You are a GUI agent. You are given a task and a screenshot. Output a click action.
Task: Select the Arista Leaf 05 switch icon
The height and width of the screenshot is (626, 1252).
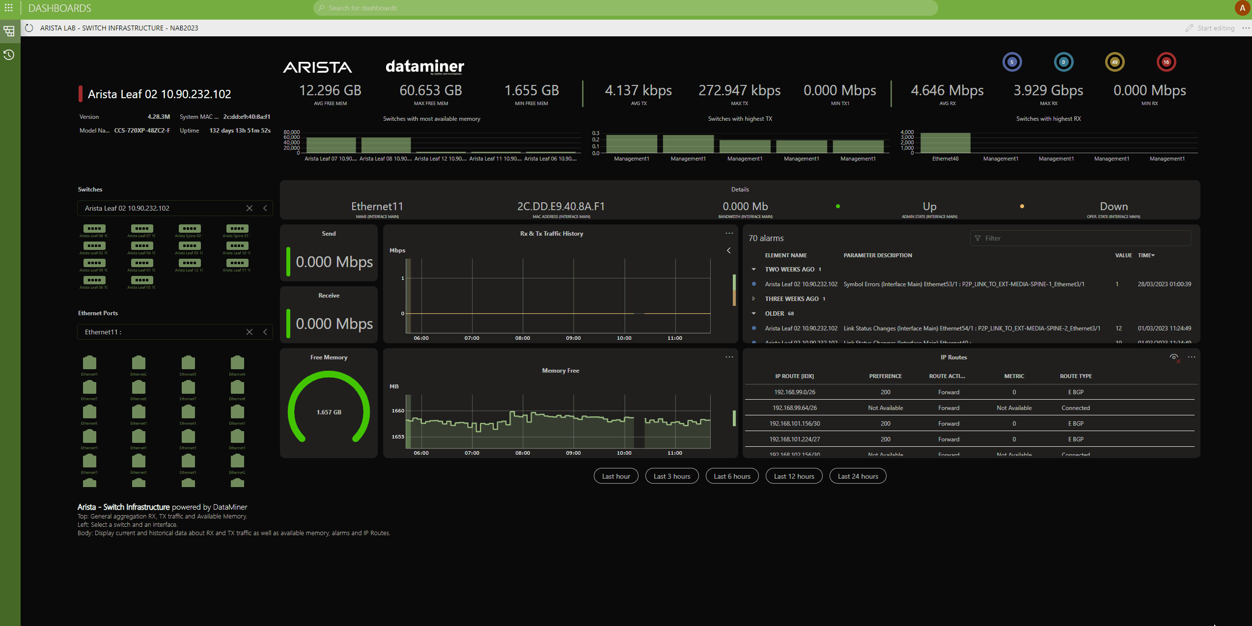[x=141, y=280]
